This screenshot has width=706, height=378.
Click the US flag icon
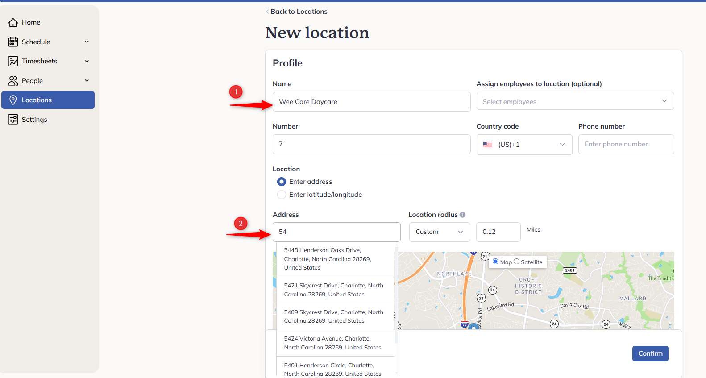pos(488,145)
